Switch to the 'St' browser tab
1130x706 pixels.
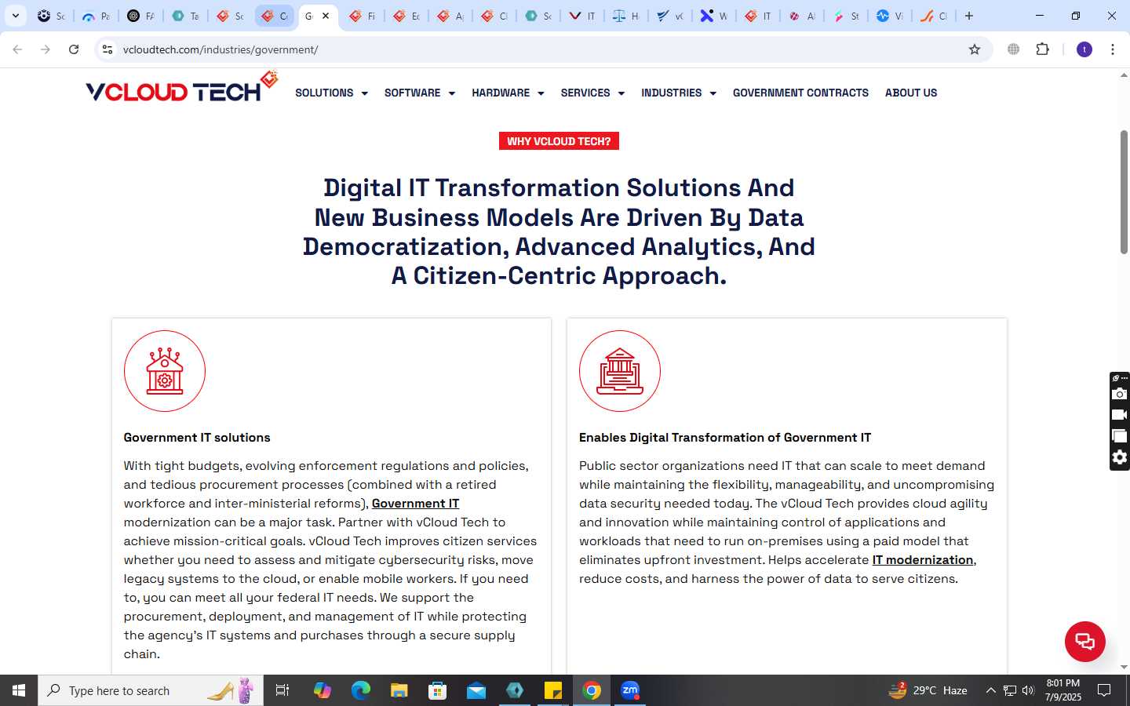[x=845, y=16]
